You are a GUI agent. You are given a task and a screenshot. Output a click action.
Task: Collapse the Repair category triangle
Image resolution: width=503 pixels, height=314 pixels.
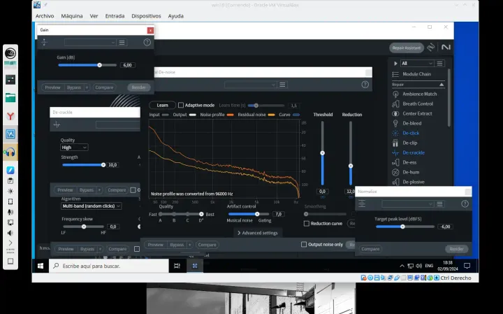point(442,85)
